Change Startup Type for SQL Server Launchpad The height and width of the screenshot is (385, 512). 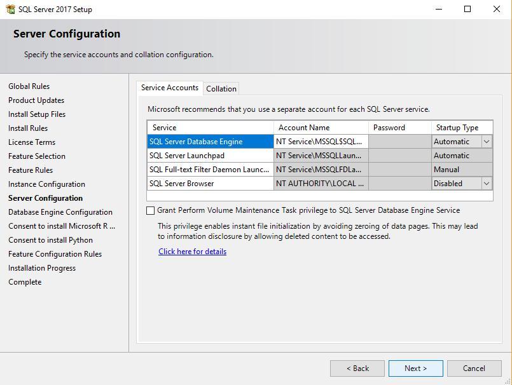462,155
